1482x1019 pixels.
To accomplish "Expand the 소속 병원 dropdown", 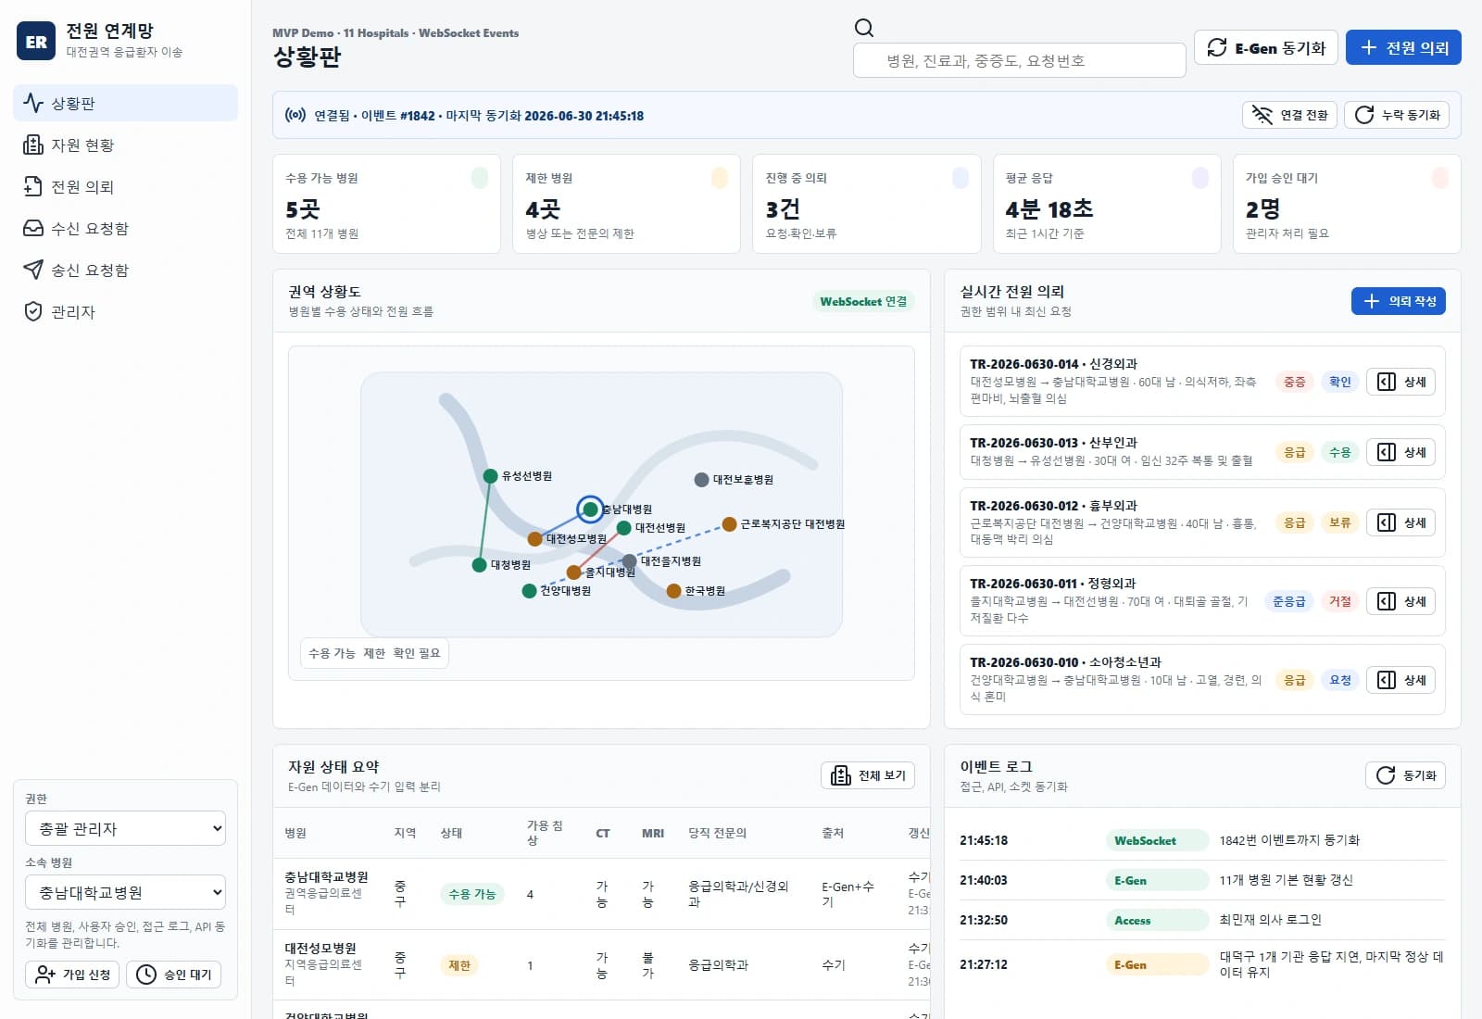I will 126,892.
